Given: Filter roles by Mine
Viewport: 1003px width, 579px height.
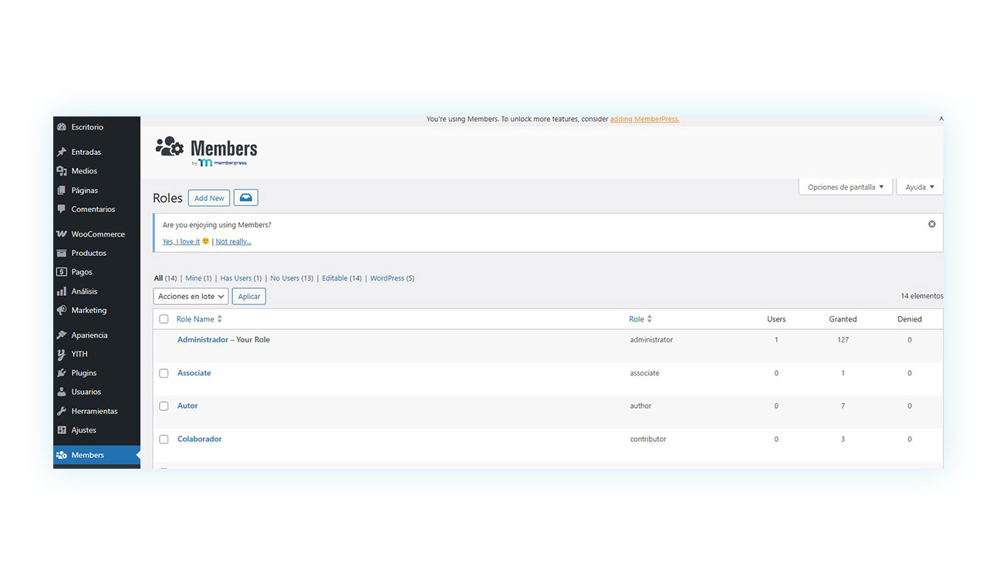Looking at the screenshot, I should pyautogui.click(x=193, y=278).
